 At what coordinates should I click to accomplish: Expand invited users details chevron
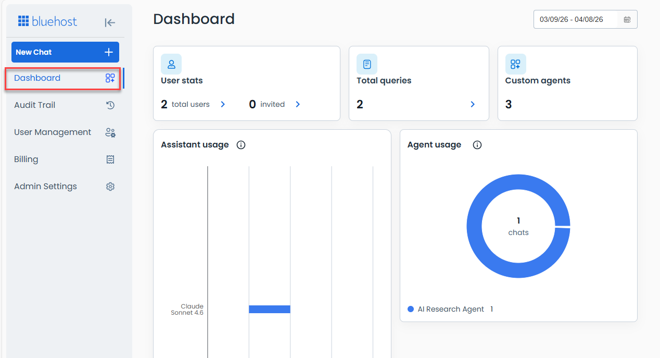point(298,104)
